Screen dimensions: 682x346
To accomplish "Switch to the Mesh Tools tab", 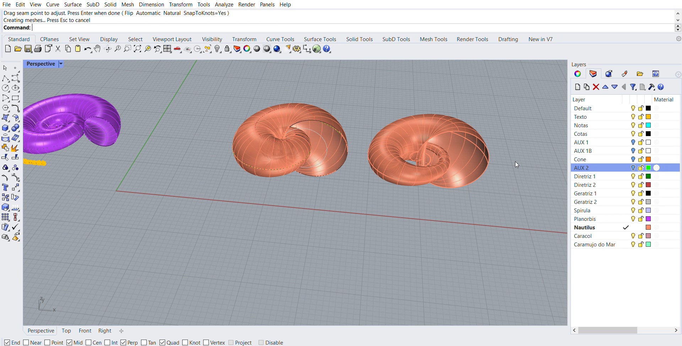I will (433, 39).
